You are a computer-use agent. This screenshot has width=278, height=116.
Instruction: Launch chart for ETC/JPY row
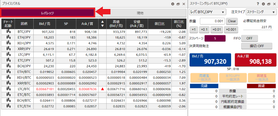click(8, 60)
